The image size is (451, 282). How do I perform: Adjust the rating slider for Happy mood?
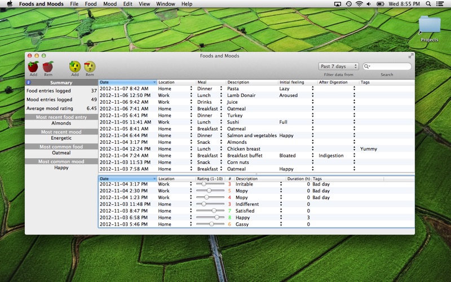pos(215,217)
